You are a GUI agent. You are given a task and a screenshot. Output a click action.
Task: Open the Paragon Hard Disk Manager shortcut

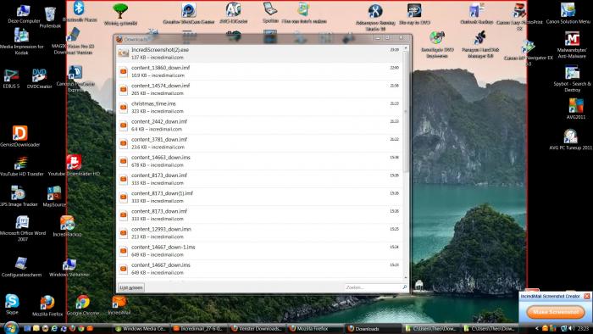coord(480,45)
